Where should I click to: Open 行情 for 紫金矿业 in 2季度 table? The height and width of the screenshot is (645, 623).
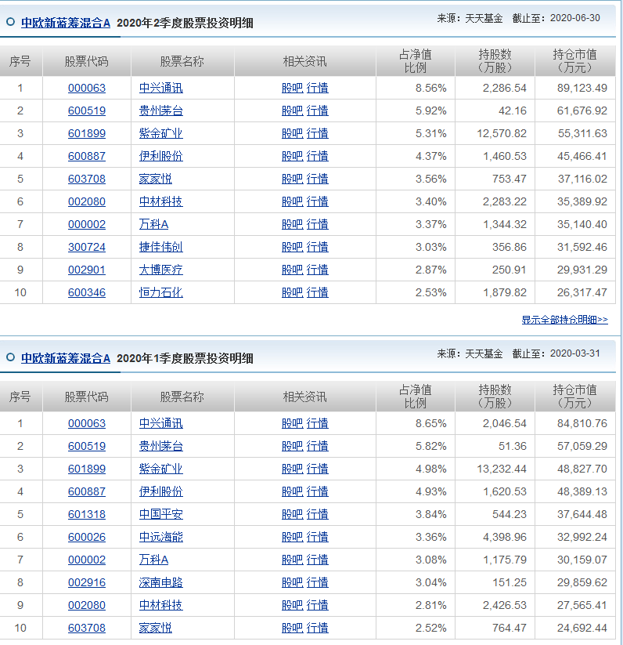coord(318,133)
